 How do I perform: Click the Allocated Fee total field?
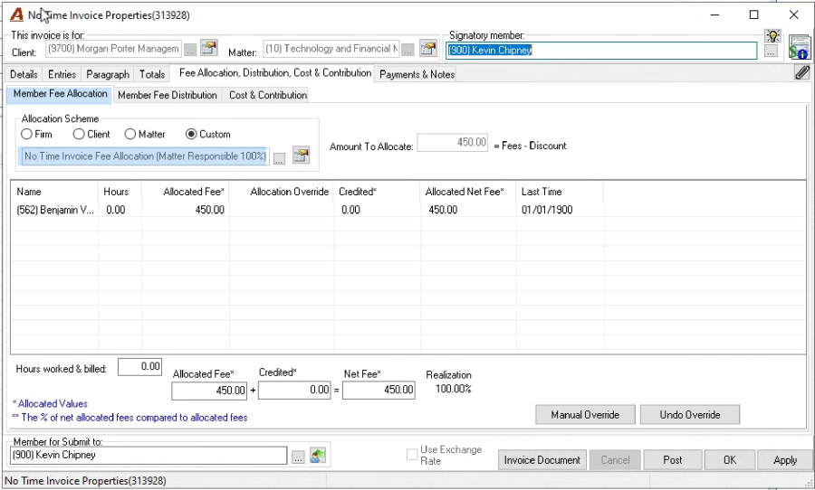coord(209,391)
